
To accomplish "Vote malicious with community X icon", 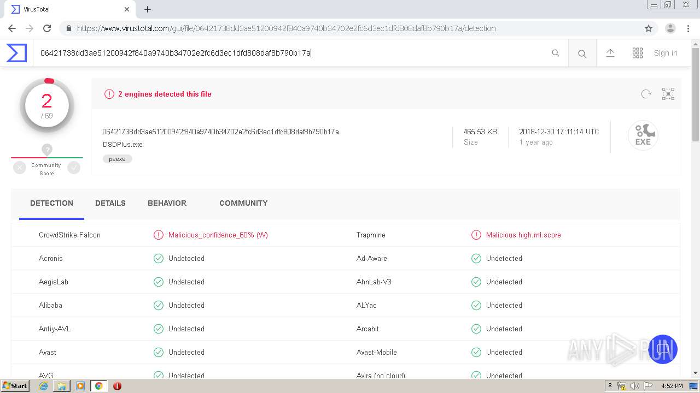I will pyautogui.click(x=20, y=168).
